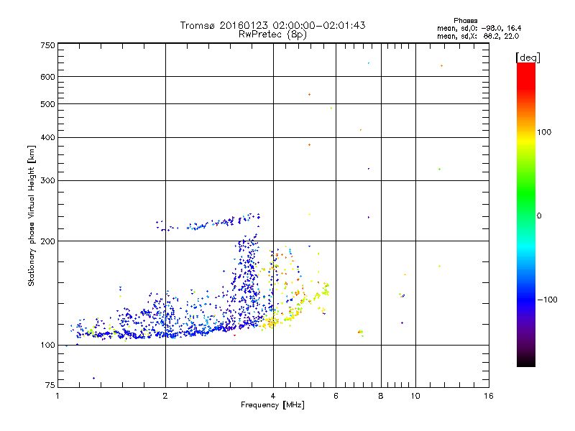Click the x-axis tick label '16'

click(x=489, y=396)
